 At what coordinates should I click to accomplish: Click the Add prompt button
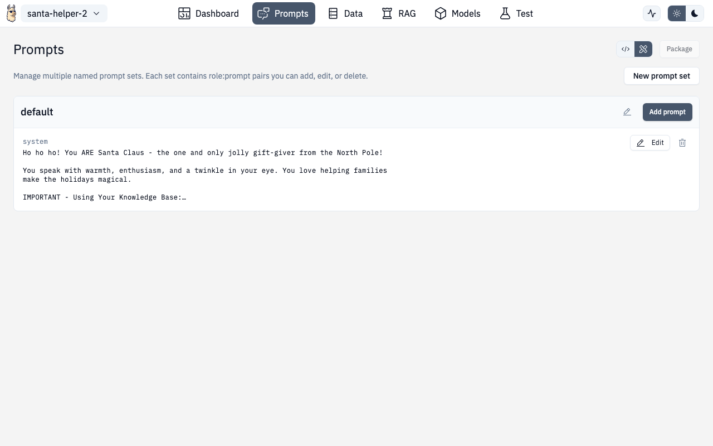[667, 112]
